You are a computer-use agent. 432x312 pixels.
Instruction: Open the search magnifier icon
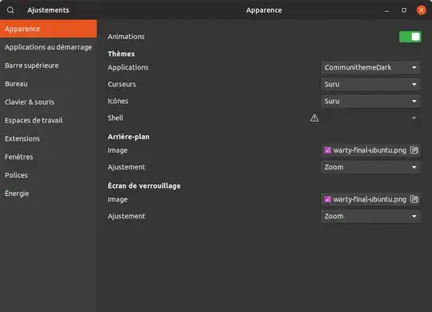[10, 10]
